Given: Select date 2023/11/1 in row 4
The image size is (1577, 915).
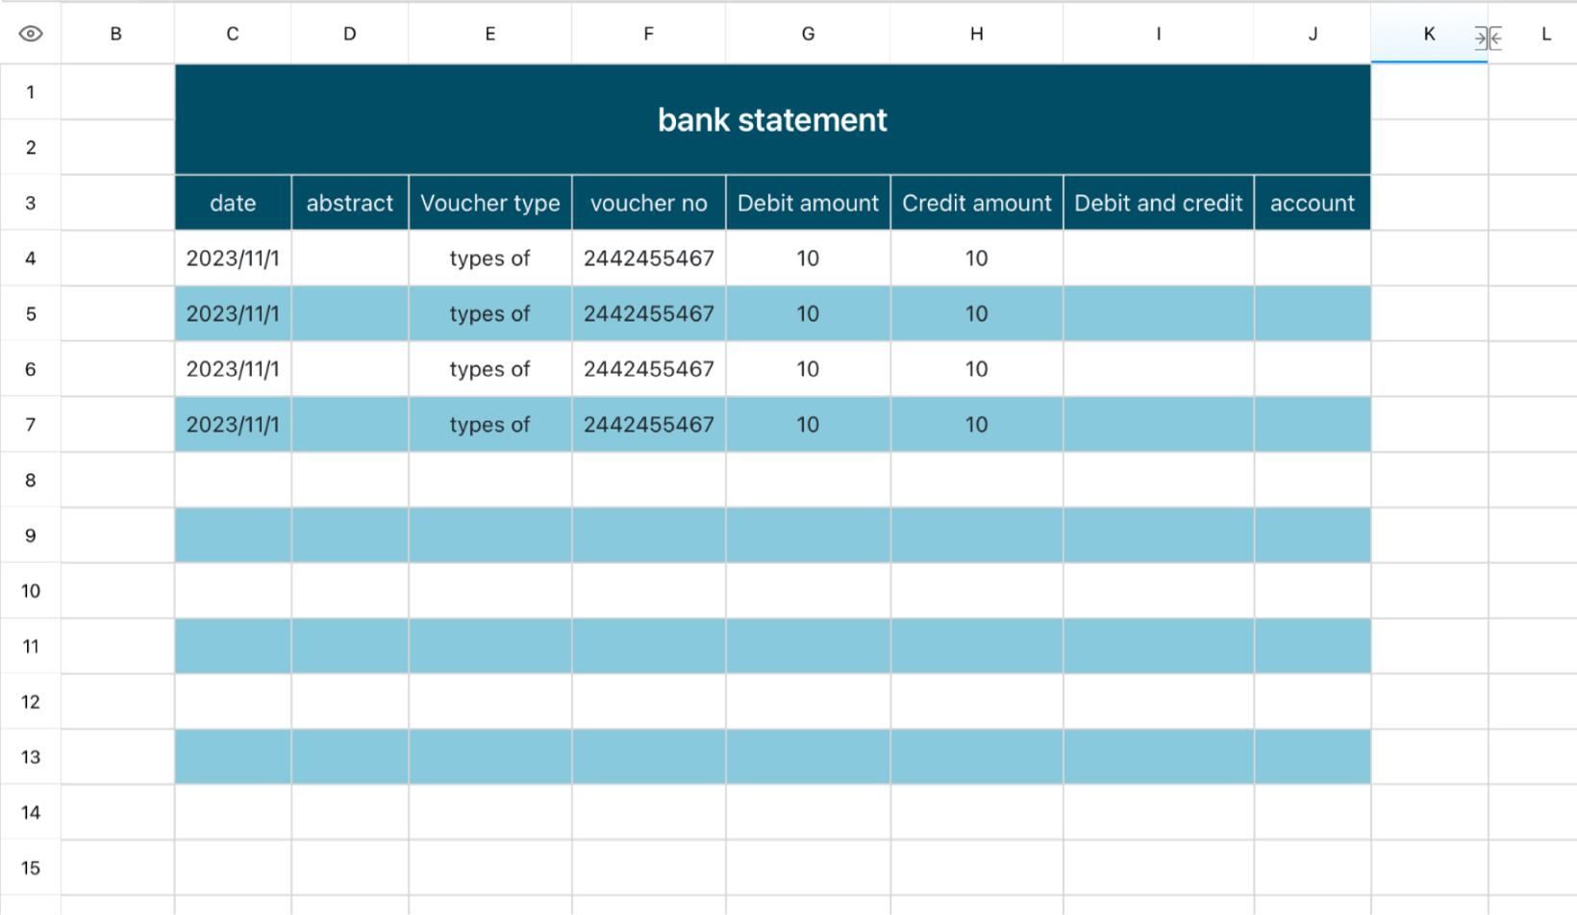Looking at the screenshot, I should [233, 259].
